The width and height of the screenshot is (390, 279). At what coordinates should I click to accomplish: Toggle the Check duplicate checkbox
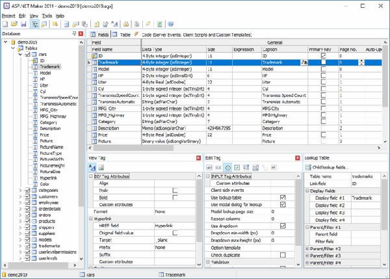(283, 255)
